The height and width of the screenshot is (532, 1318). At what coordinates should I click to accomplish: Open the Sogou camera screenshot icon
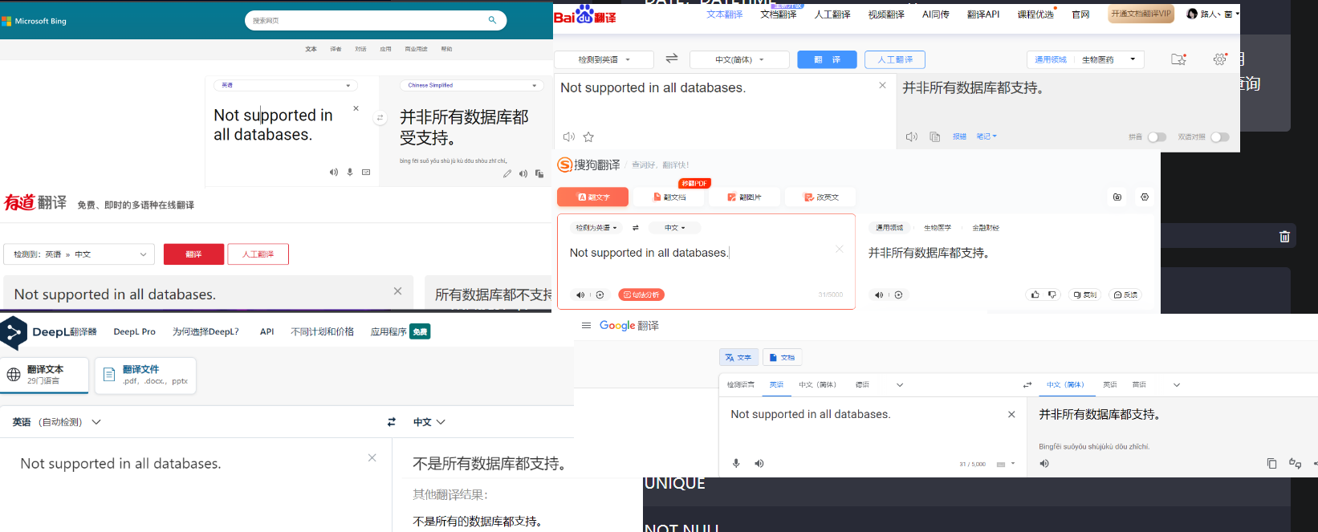coord(1117,197)
